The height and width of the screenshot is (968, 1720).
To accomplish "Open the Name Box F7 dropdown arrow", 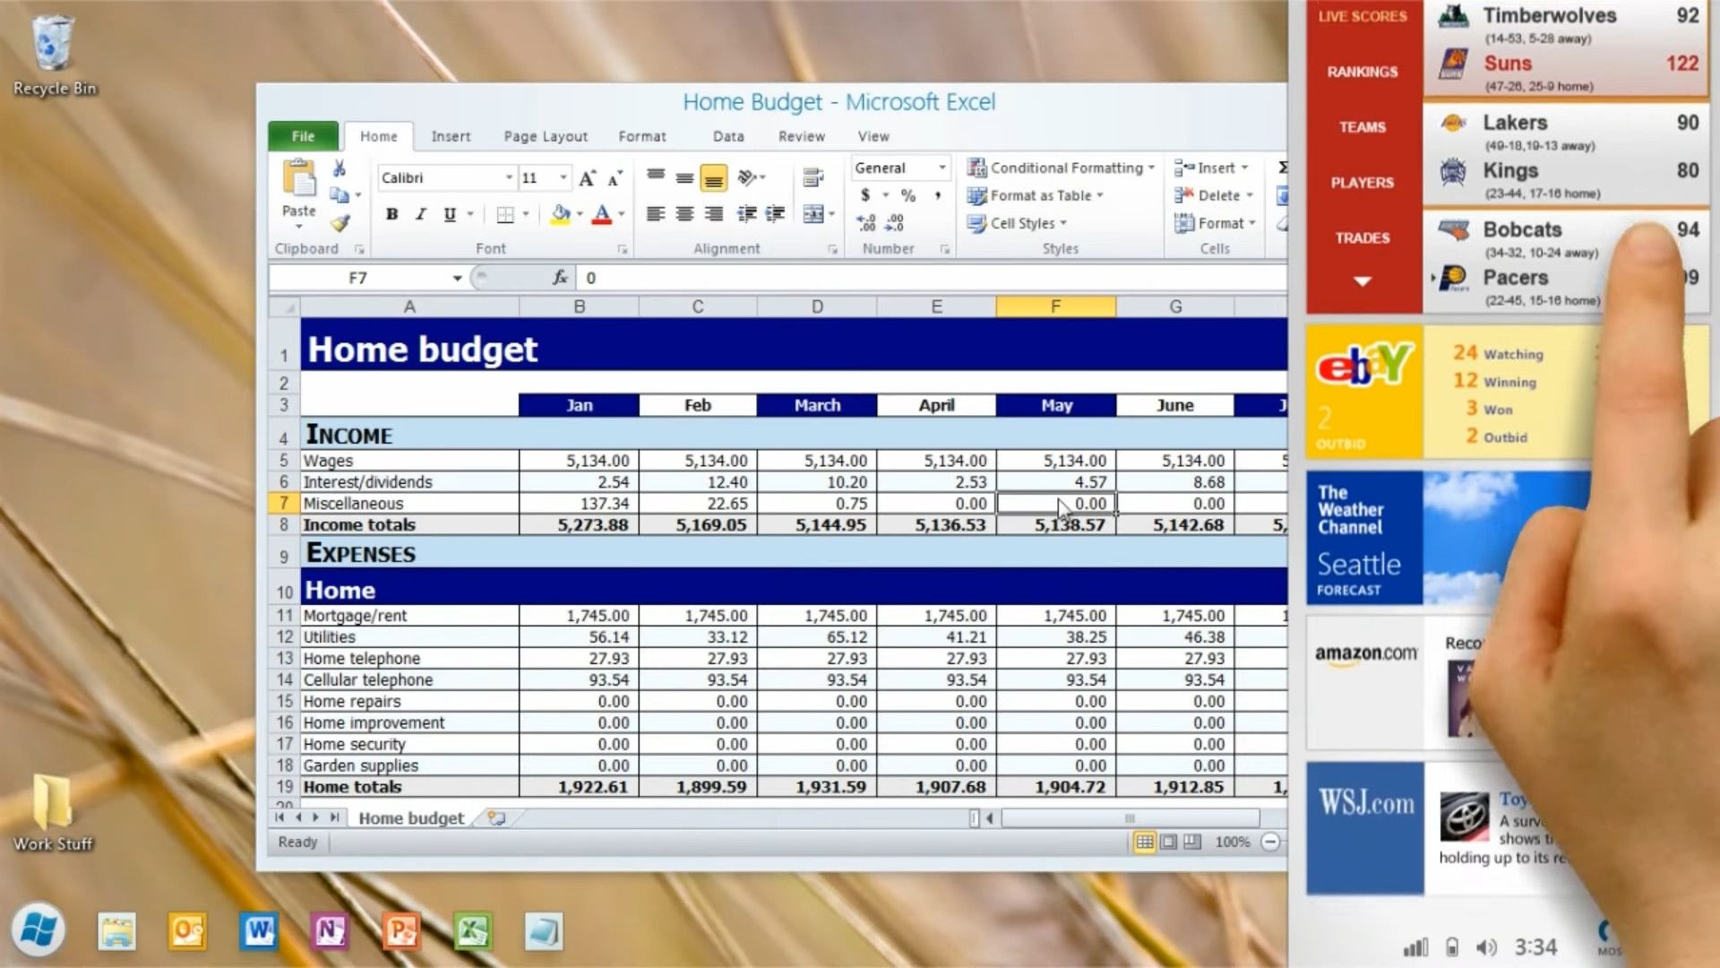I will point(457,278).
